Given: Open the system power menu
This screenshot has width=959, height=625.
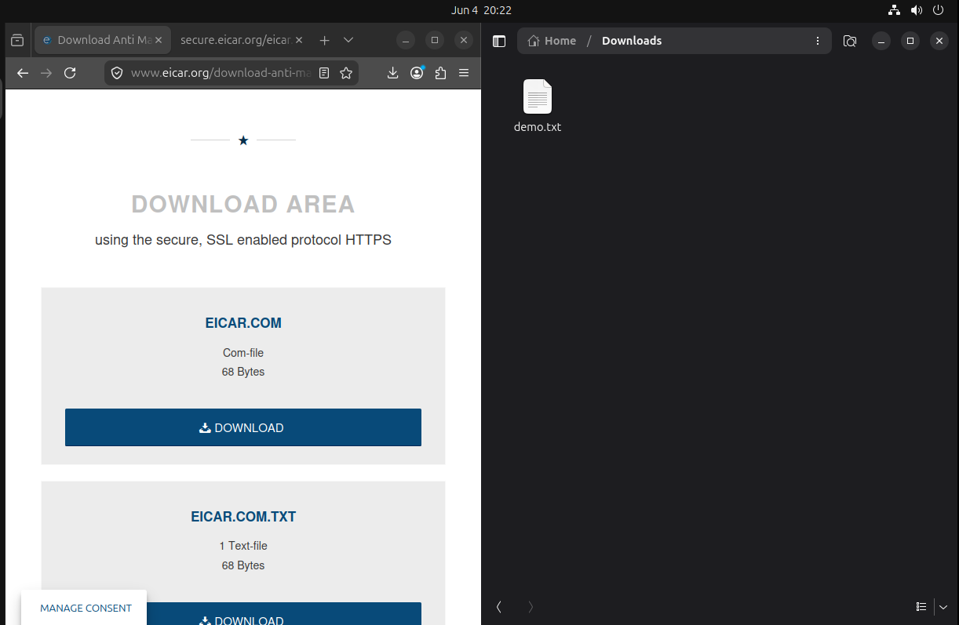Looking at the screenshot, I should coord(938,10).
